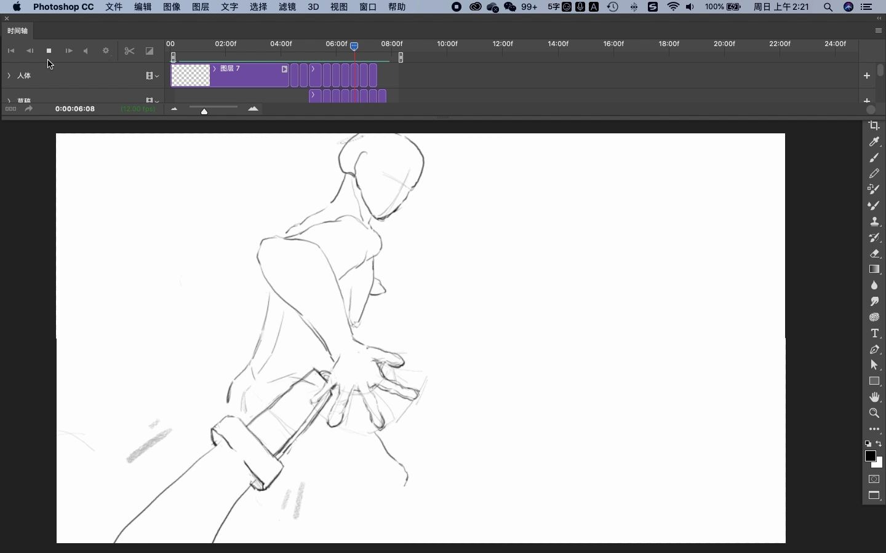Mute audio playback in the timeline

[x=86, y=51]
